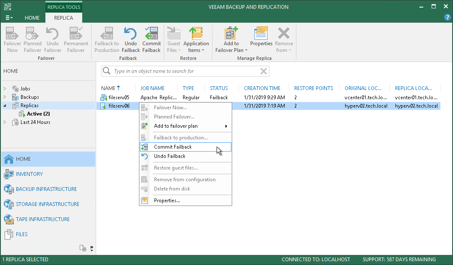
Task: Open the BACKUP INFRASTRUCTURE view
Action: click(48, 189)
